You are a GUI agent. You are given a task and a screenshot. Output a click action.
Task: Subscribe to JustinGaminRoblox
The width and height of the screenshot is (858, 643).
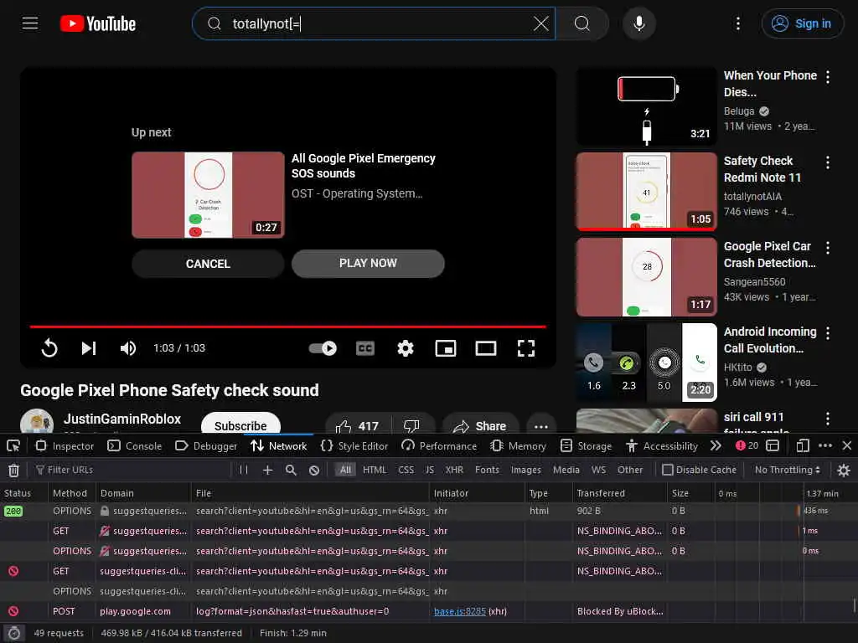pos(240,425)
